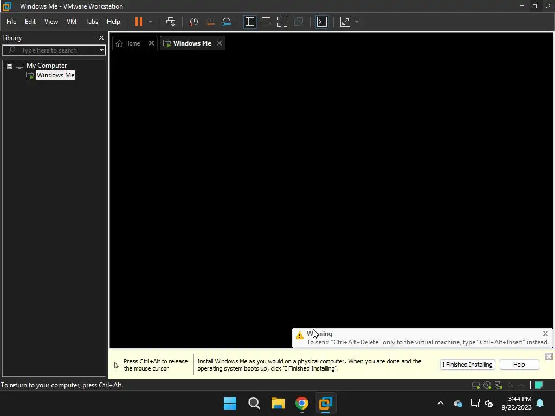This screenshot has height=416, width=555.
Task: Enter full screen mode
Action: [282, 22]
